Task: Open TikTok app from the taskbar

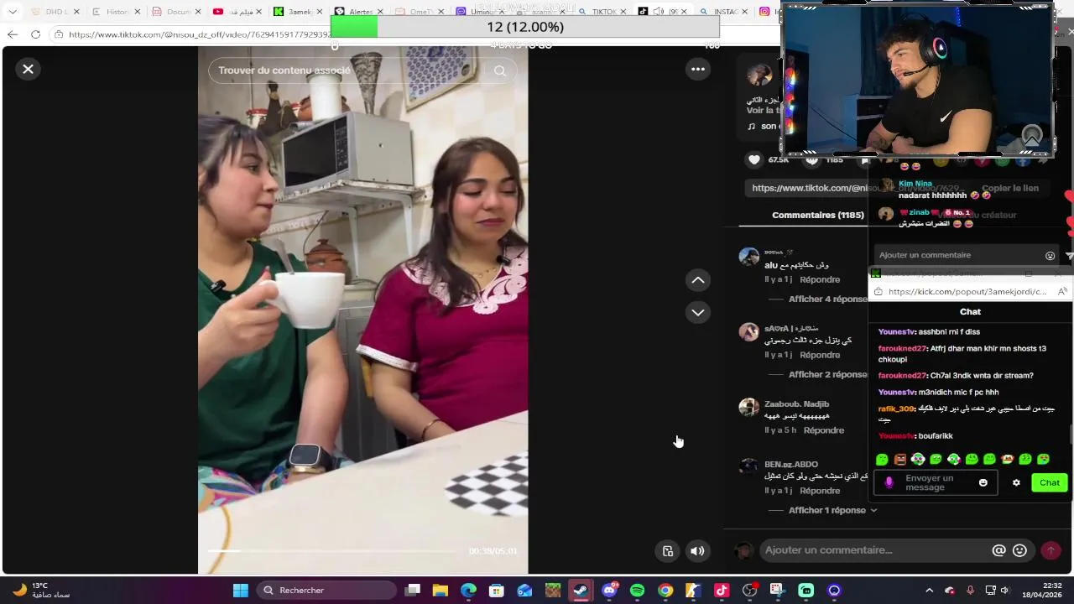Action: click(722, 591)
